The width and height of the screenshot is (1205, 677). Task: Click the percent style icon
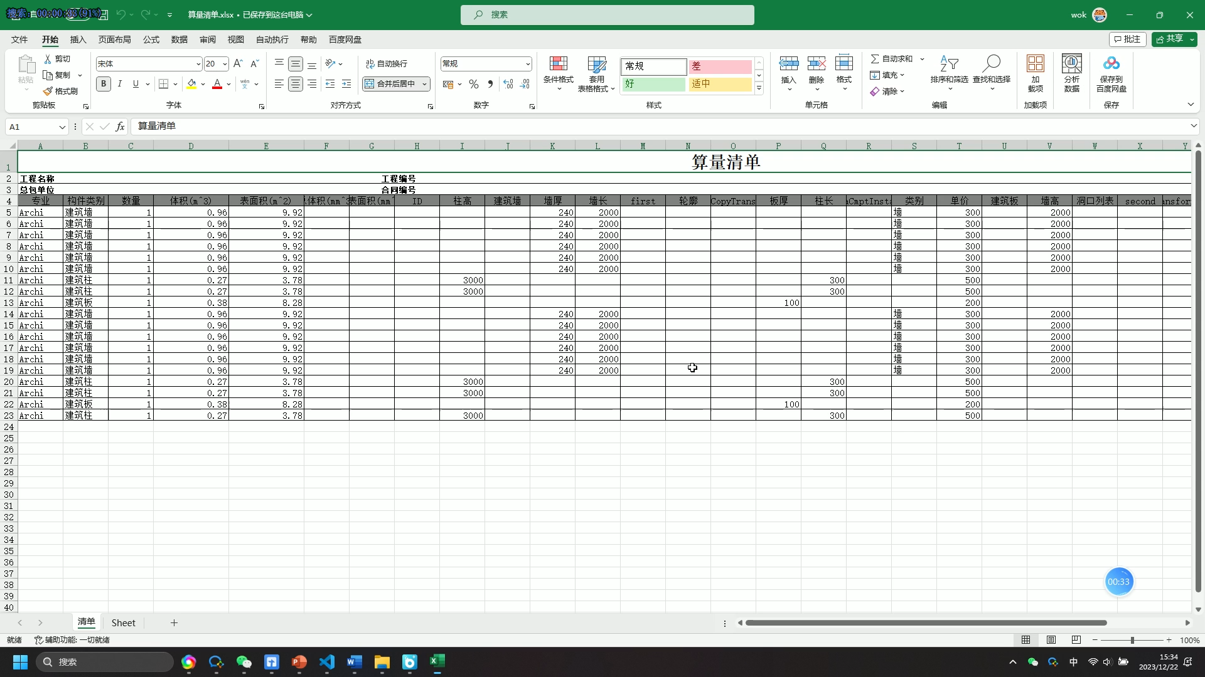pyautogui.click(x=474, y=84)
